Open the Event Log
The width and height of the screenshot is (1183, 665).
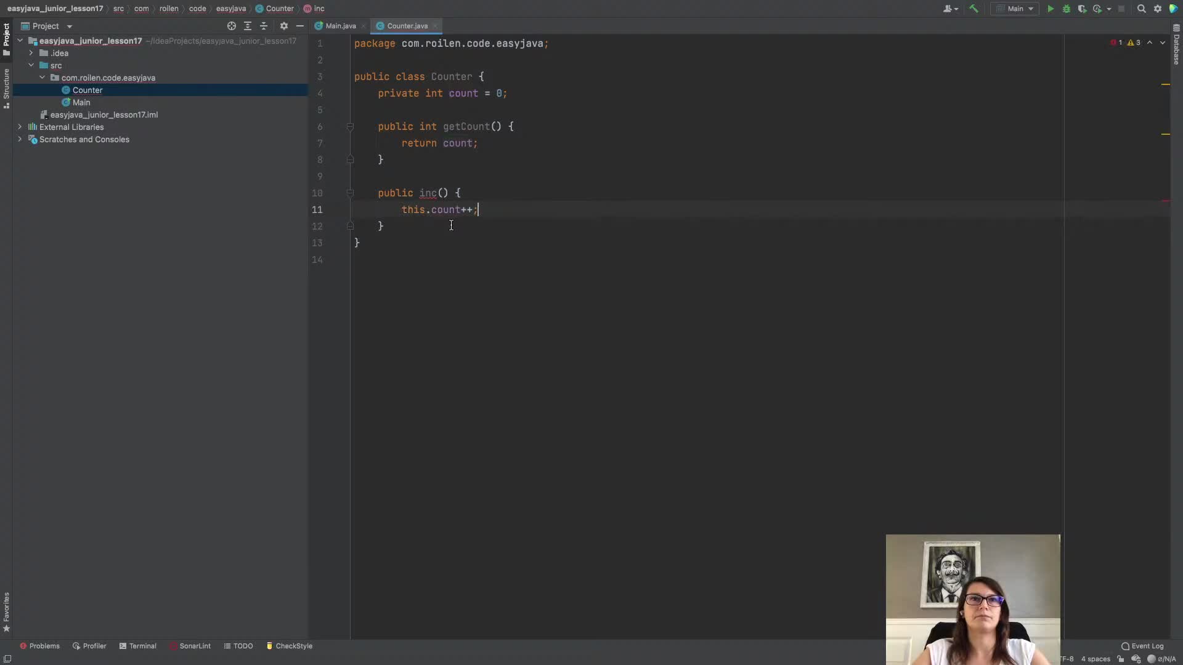pyautogui.click(x=1142, y=646)
